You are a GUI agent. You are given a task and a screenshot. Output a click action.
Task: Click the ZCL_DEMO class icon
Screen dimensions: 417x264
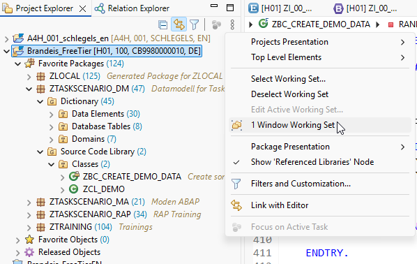[x=73, y=189]
